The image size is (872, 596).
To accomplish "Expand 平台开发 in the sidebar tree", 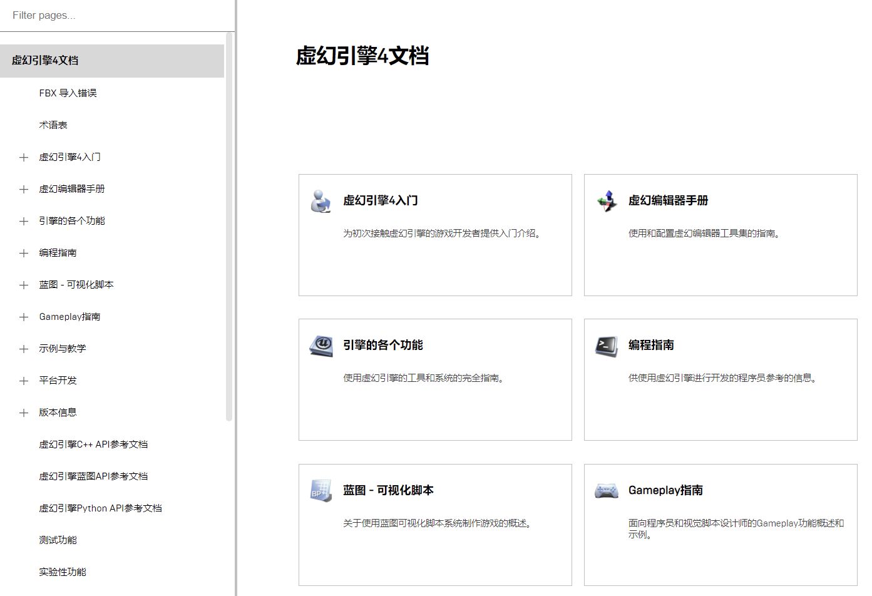I will (x=23, y=380).
